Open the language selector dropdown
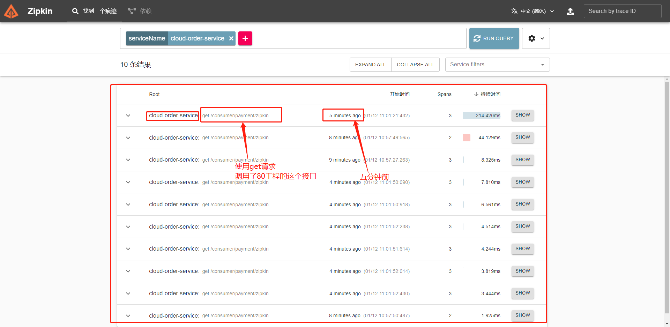This screenshot has width=670, height=327. 533,11
